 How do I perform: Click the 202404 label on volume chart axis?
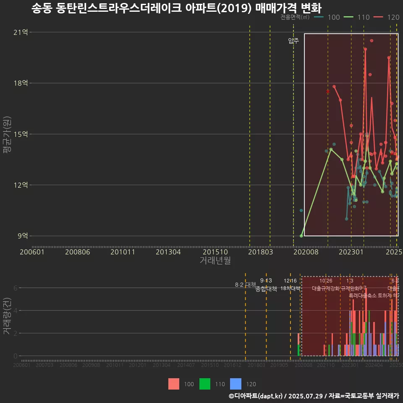[x=374, y=365]
